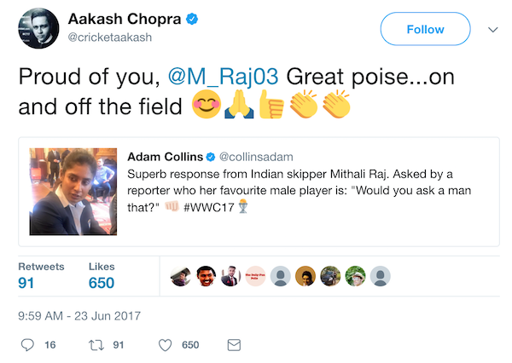Send via direct message envelope icon
The height and width of the screenshot is (363, 512).
(x=234, y=345)
